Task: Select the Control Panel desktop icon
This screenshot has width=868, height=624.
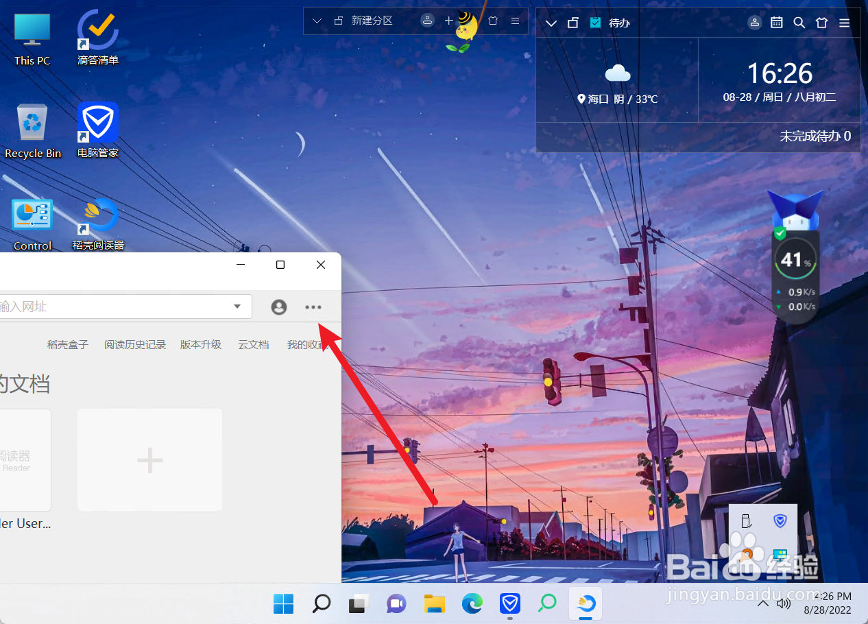Action: (x=32, y=224)
